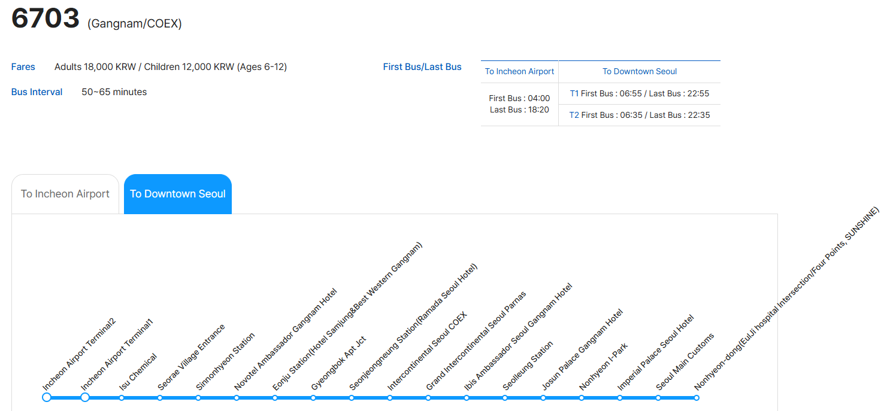Click the Seoul Main Customs stop dot
884x411 pixels.
click(x=658, y=398)
